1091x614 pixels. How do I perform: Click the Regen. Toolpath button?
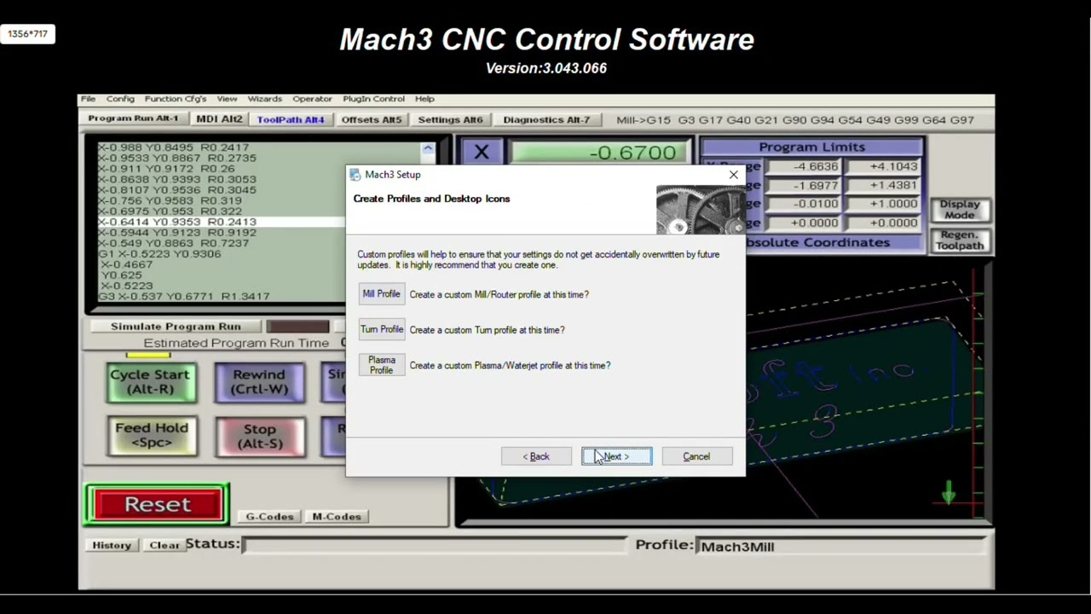tap(960, 240)
